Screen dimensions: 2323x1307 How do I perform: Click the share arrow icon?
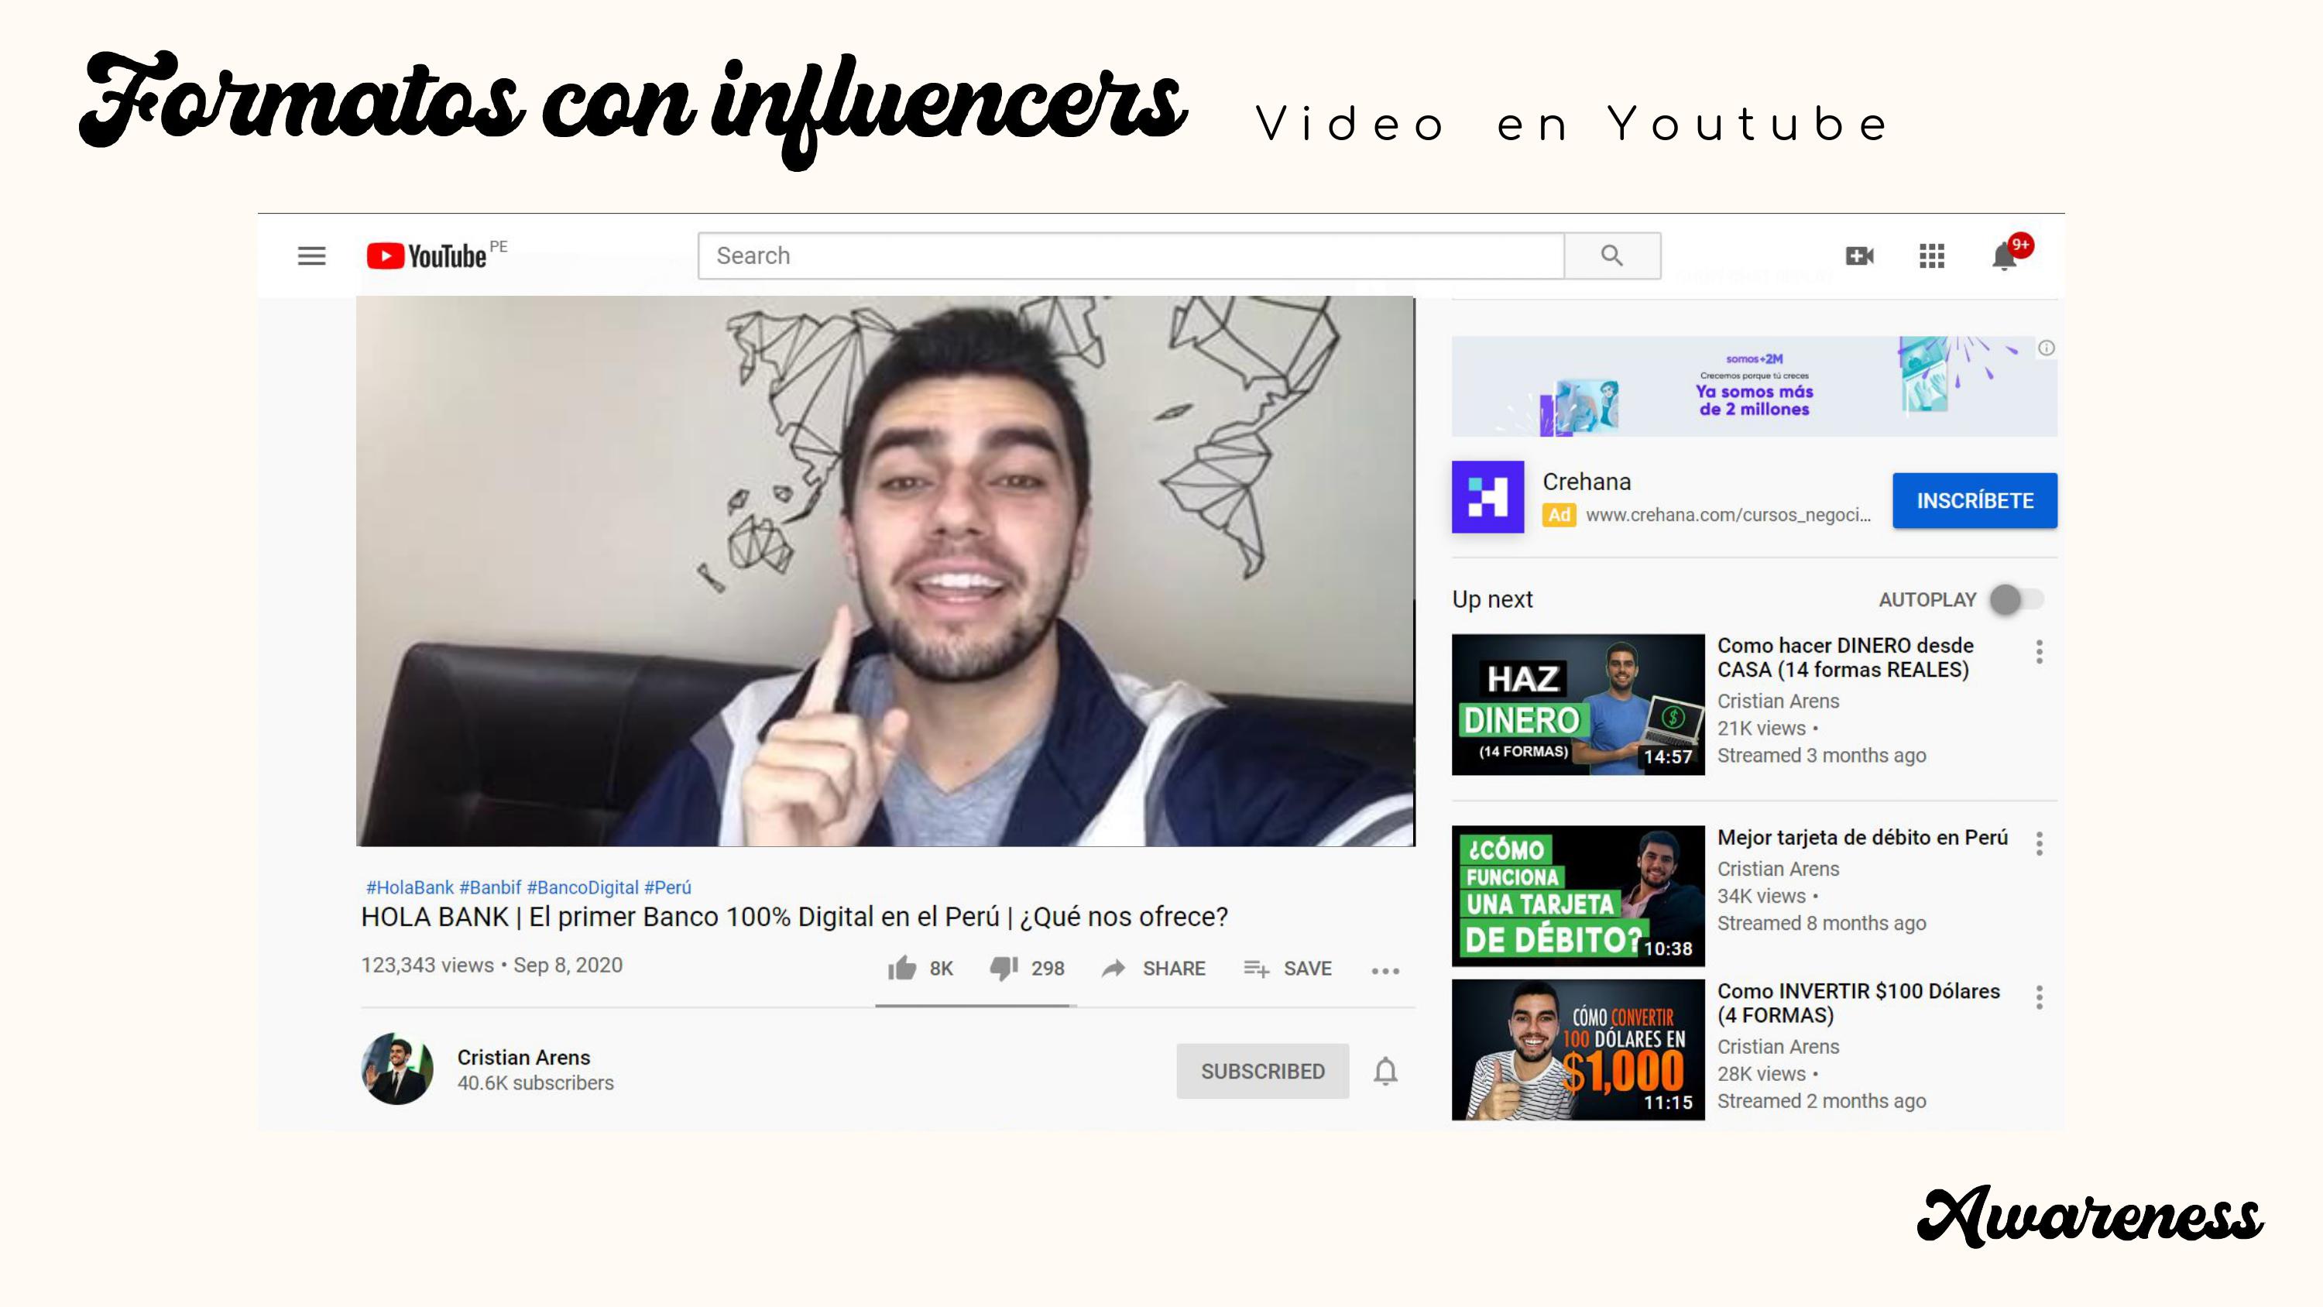1113,969
